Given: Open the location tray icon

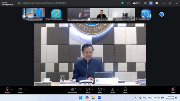Looking at the screenshot, I should [x=145, y=98].
